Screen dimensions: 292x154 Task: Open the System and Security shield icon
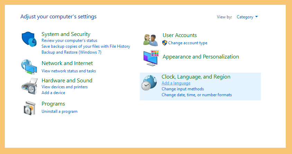click(29, 39)
